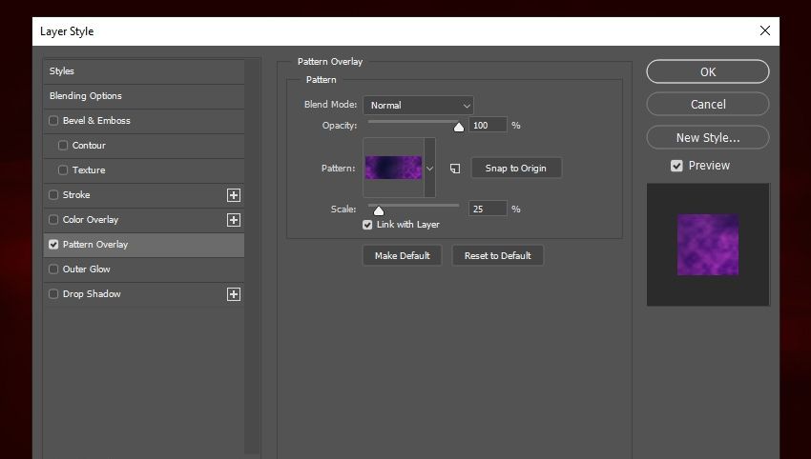Click the purple pattern swatch
This screenshot has height=459, width=811.
pyautogui.click(x=393, y=168)
